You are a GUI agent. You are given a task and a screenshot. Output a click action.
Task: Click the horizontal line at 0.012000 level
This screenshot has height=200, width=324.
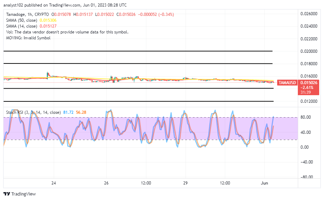tap(138, 101)
